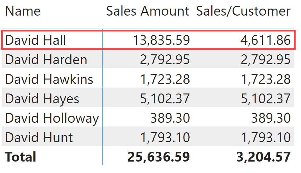Select the David Holloway name cell
Image resolution: width=301 pixels, height=173 pixels.
(52, 119)
